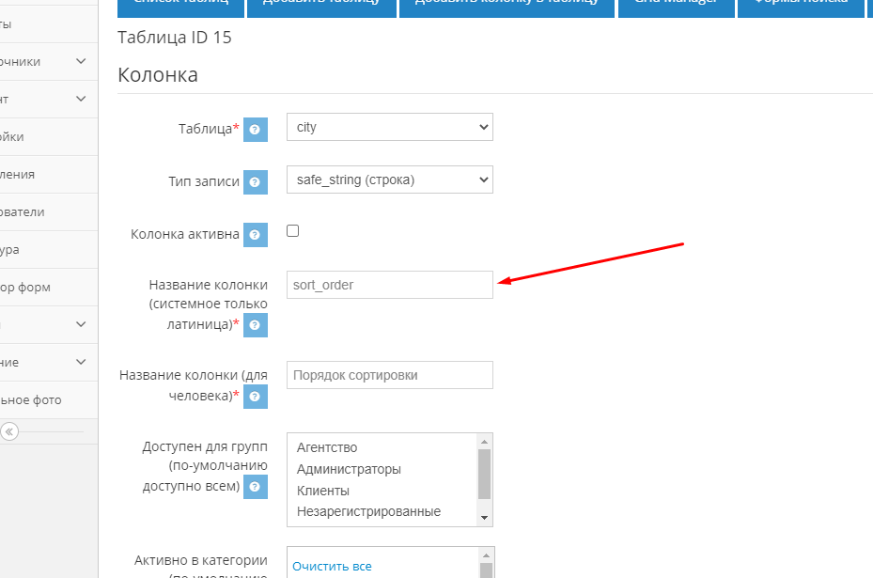This screenshot has width=873, height=578.
Task: Click help icon for Название колонки для человека
Action: pyautogui.click(x=256, y=397)
